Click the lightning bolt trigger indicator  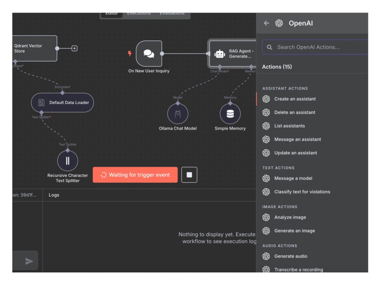pyautogui.click(x=130, y=53)
